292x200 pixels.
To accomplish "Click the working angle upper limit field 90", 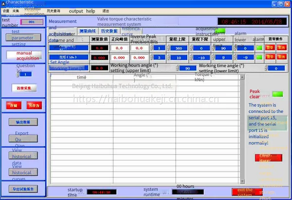I will pyautogui.click(x=188, y=68).
